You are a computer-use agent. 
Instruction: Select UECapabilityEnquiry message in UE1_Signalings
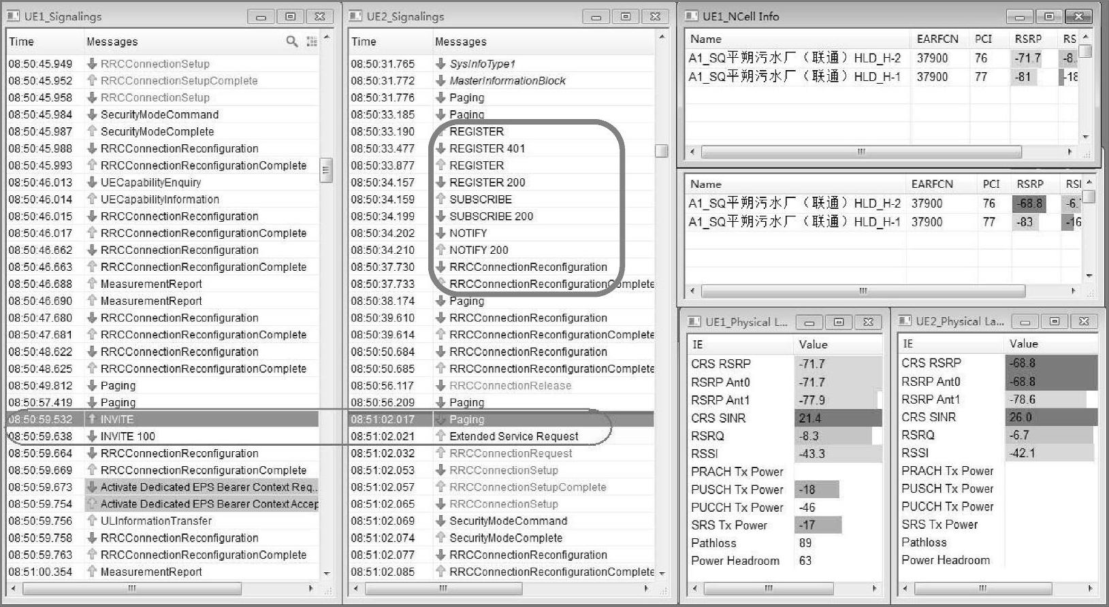[163, 182]
